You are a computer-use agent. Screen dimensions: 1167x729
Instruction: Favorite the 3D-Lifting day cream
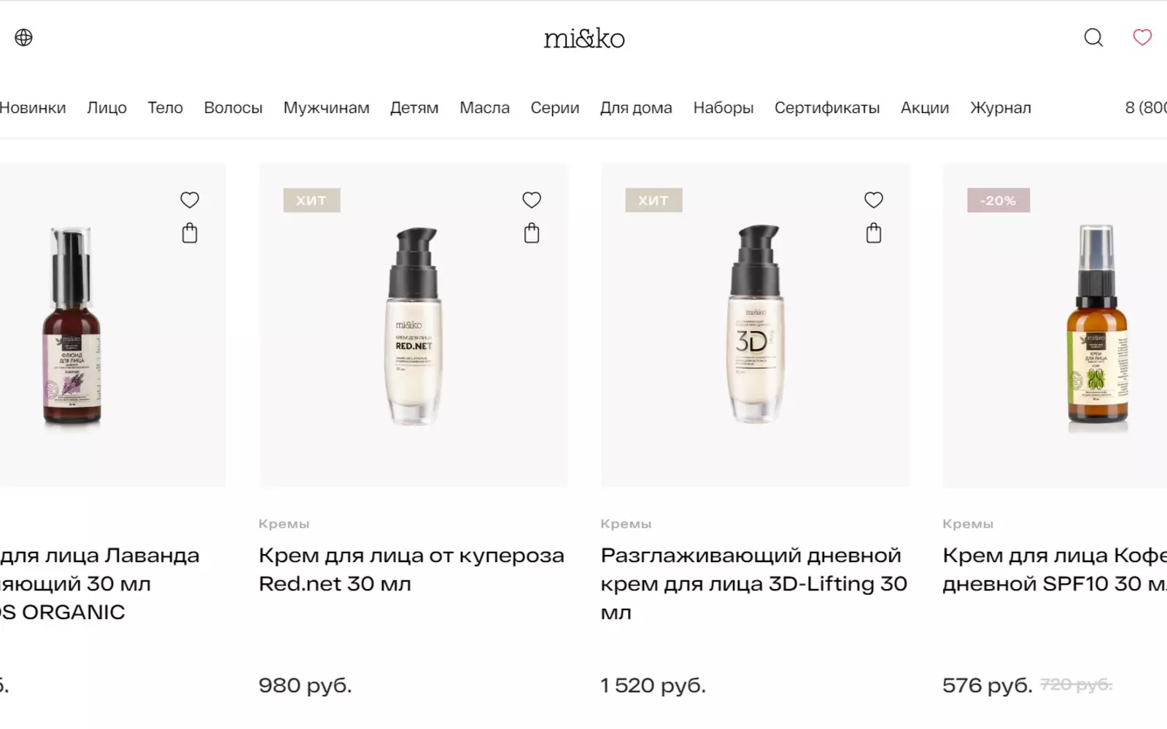(x=873, y=200)
